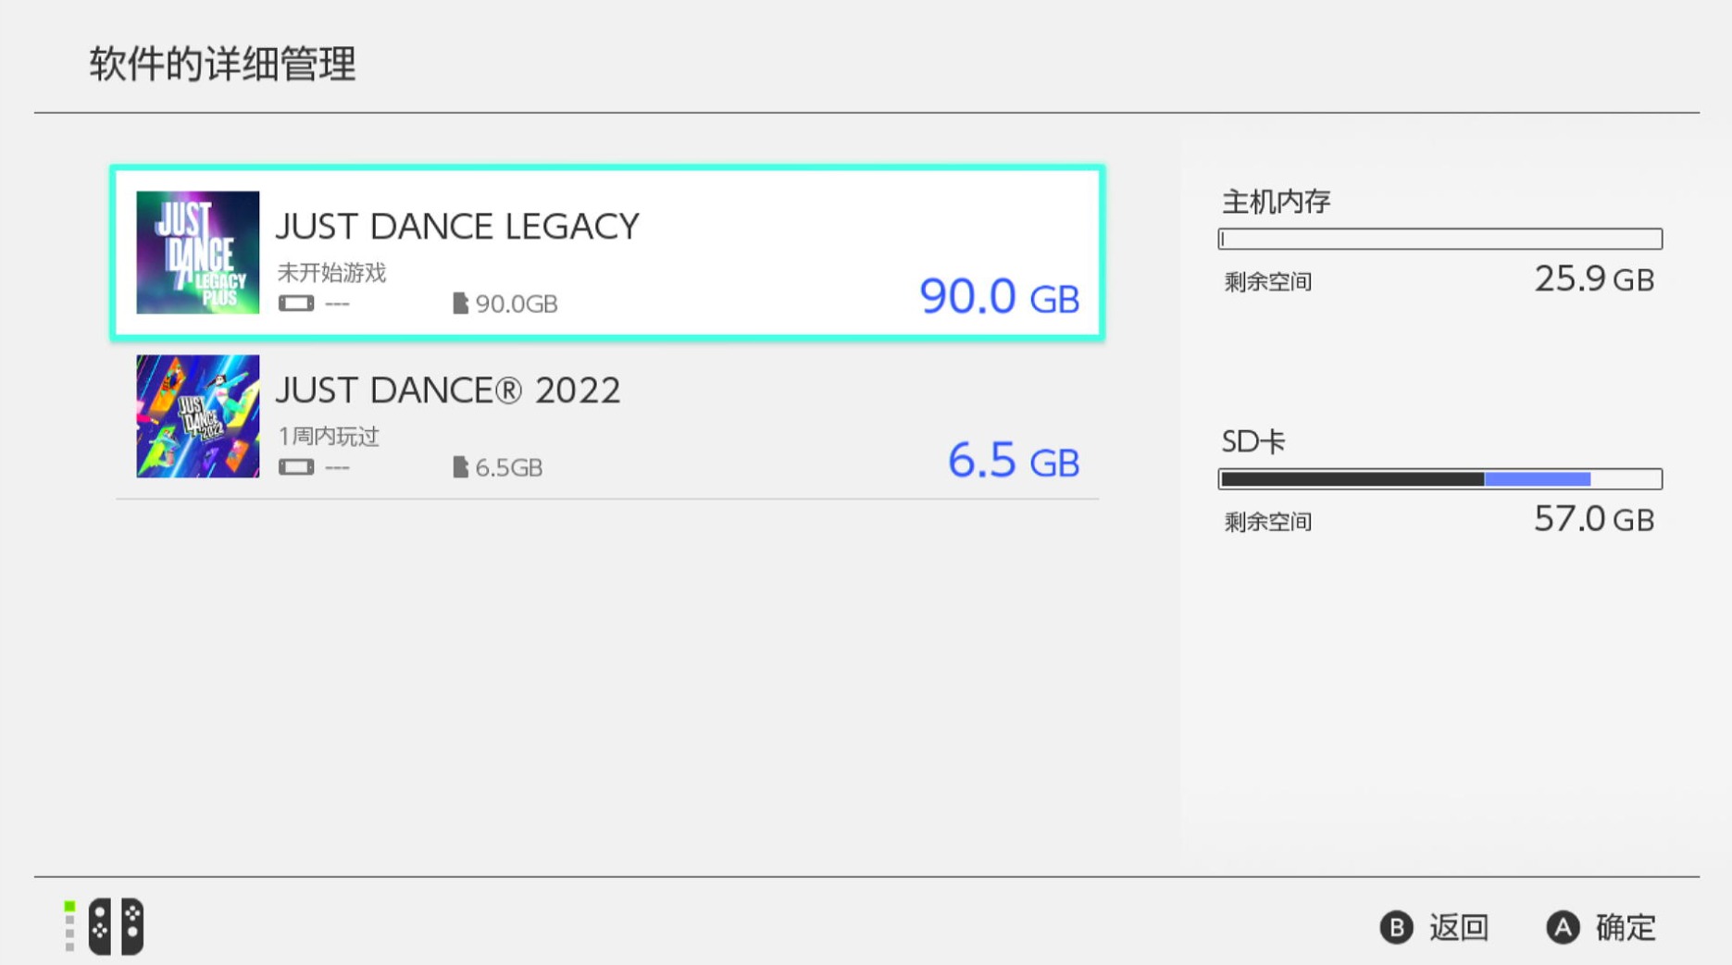Click the large blue 90.0 GB size
The image size is (1732, 965).
999,297
